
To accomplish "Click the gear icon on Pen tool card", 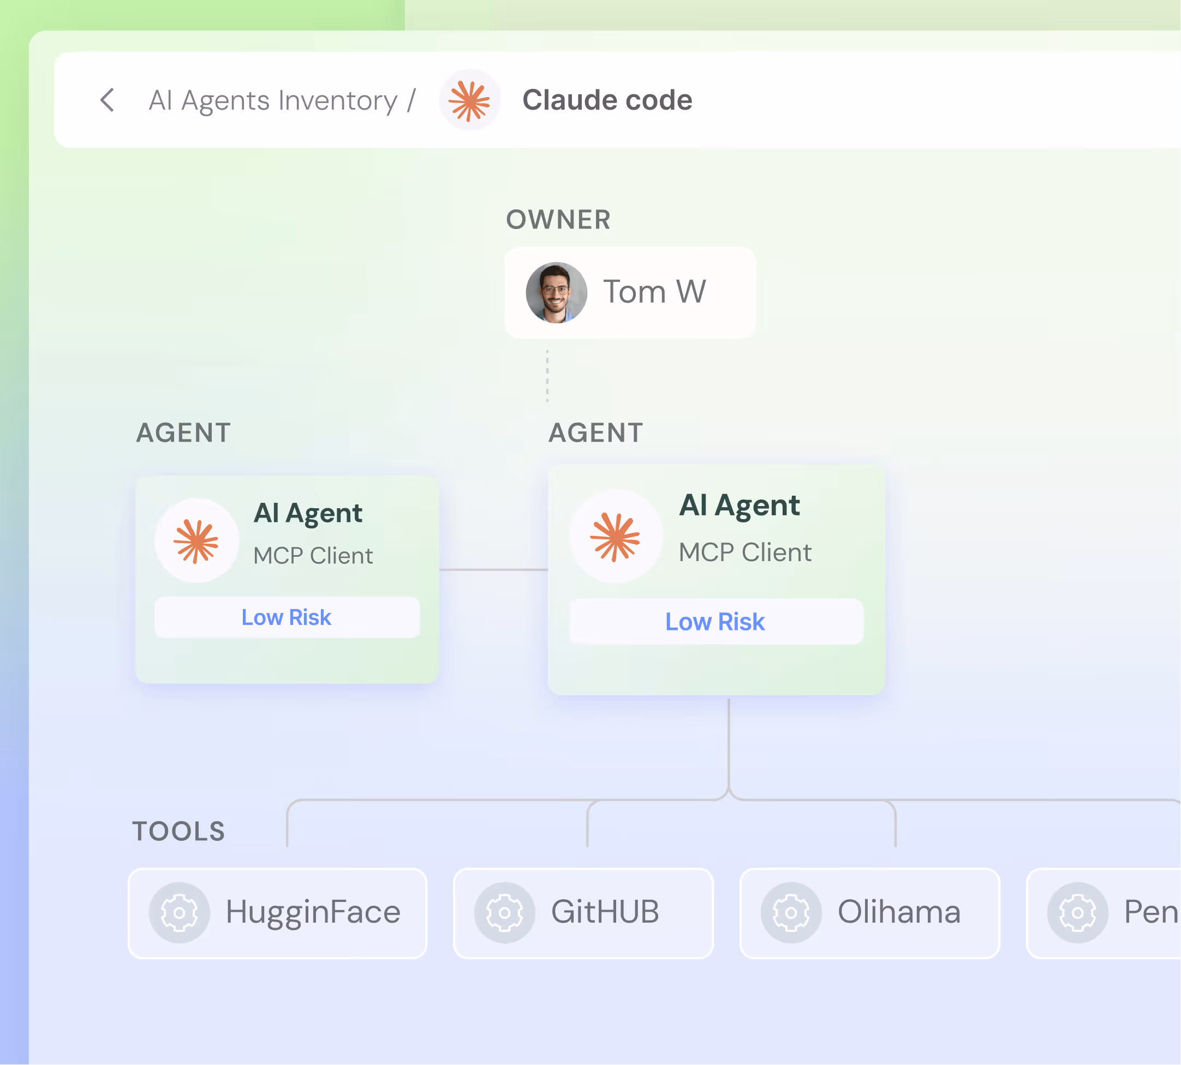I will [x=1078, y=913].
